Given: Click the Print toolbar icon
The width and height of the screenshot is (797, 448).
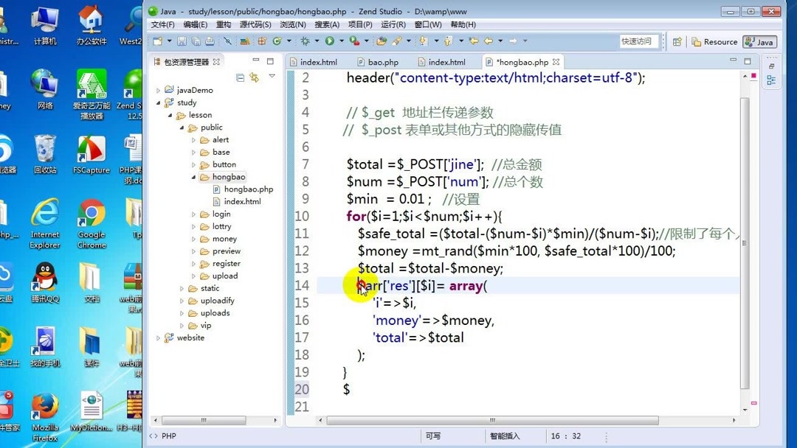Looking at the screenshot, I should pyautogui.click(x=208, y=41).
